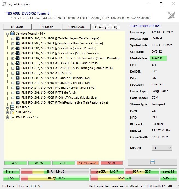Click the Signal Analyzer title bar app icon
The height and width of the screenshot is (189, 179).
(4, 4)
